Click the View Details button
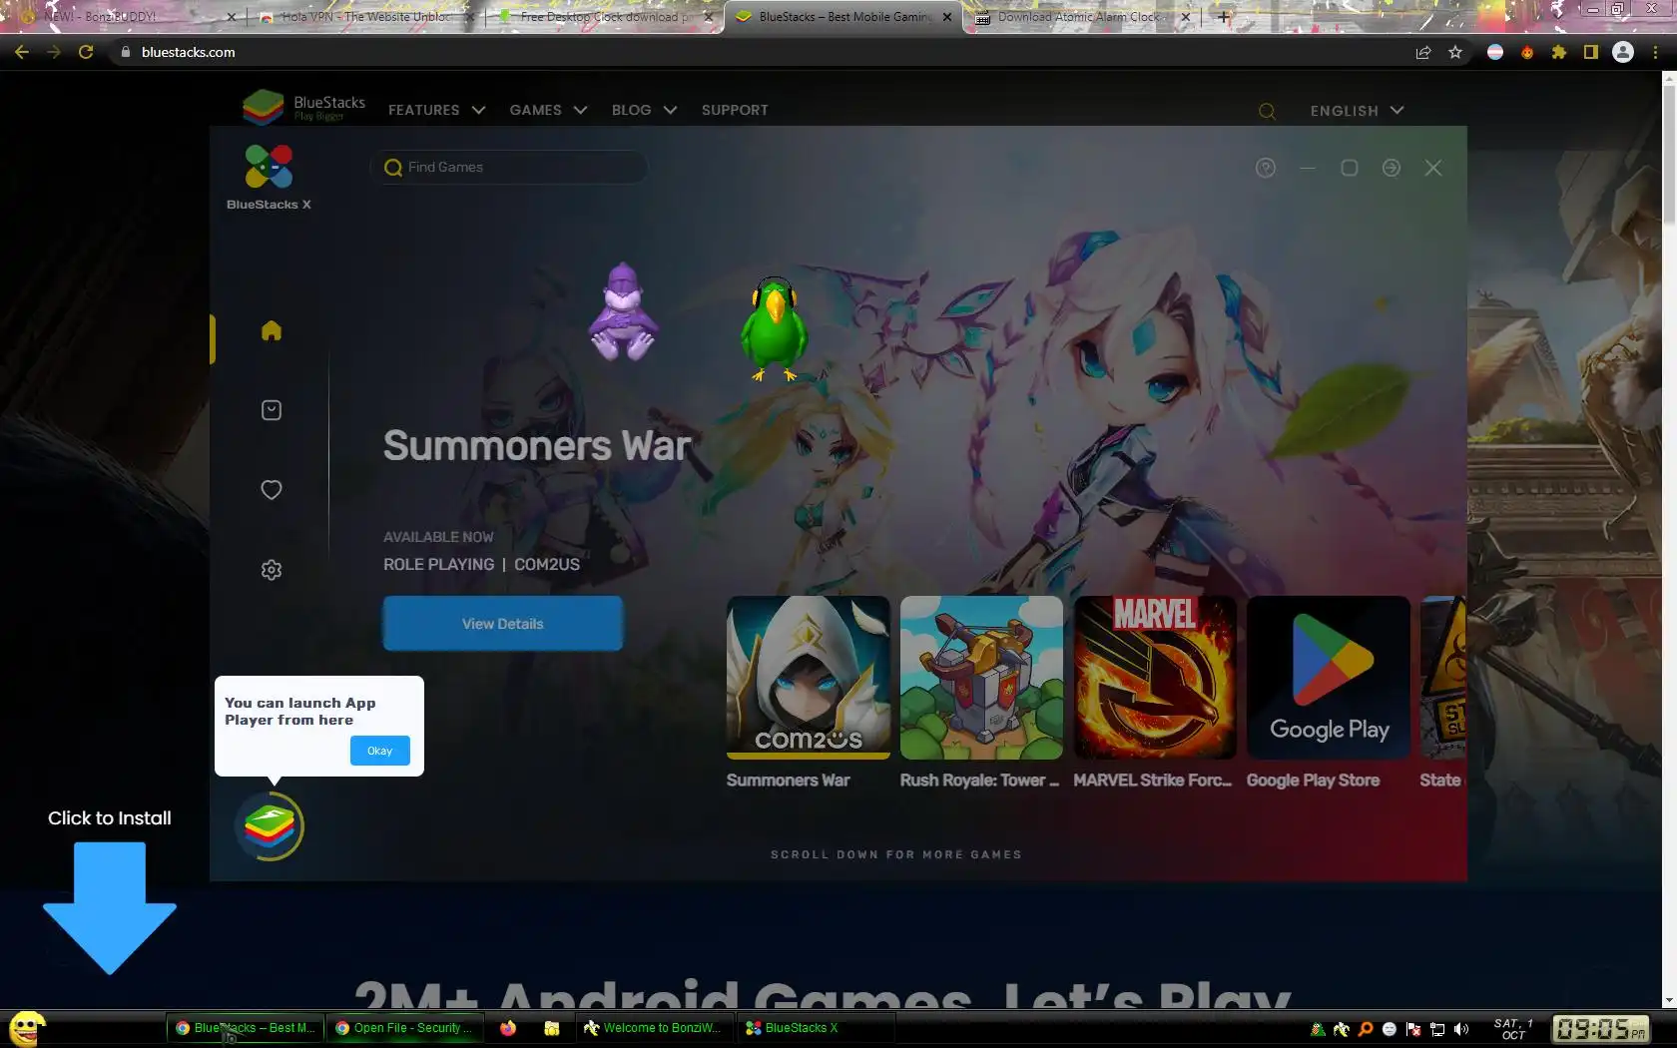Image resolution: width=1677 pixels, height=1048 pixels. 503,624
